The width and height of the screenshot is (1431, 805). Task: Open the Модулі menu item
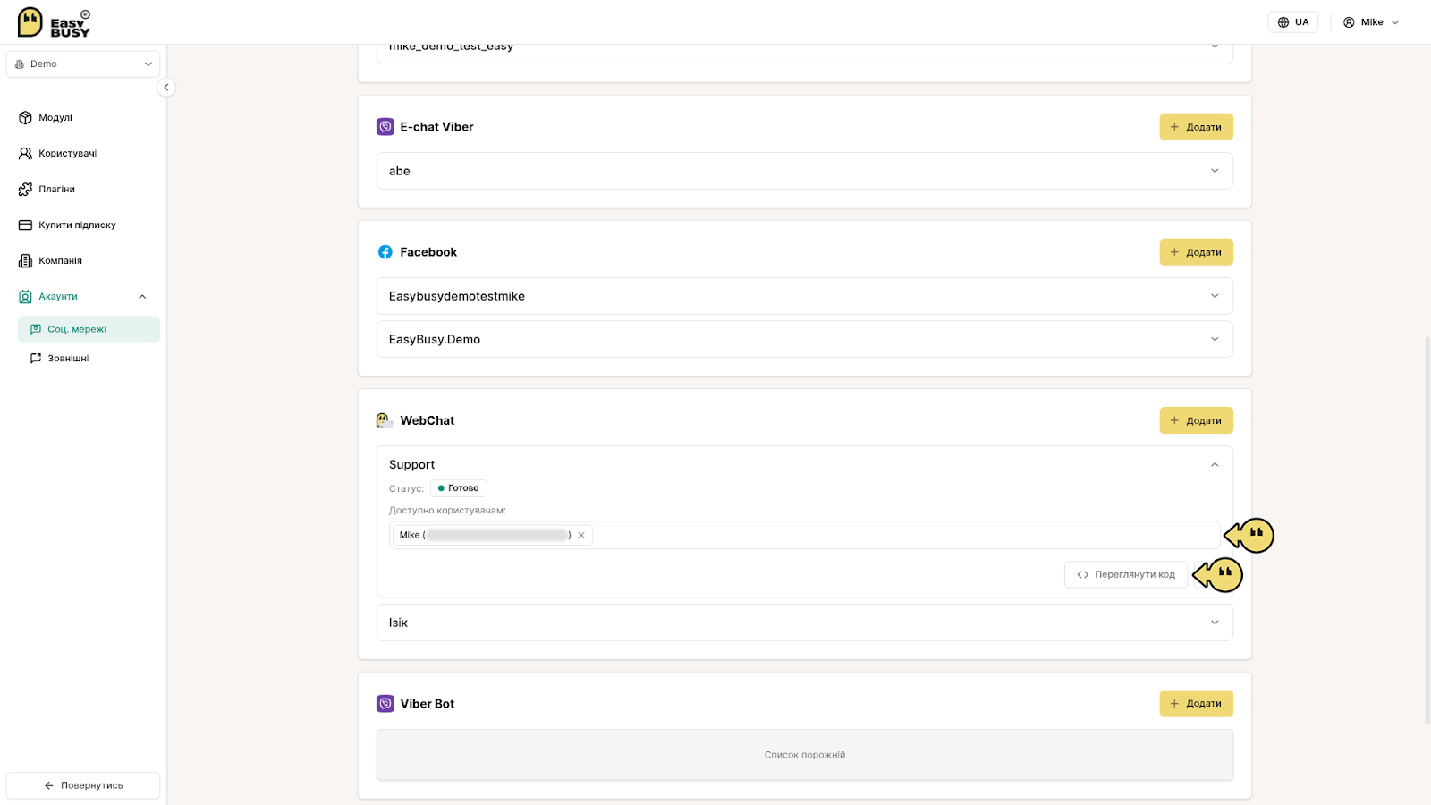(x=83, y=117)
